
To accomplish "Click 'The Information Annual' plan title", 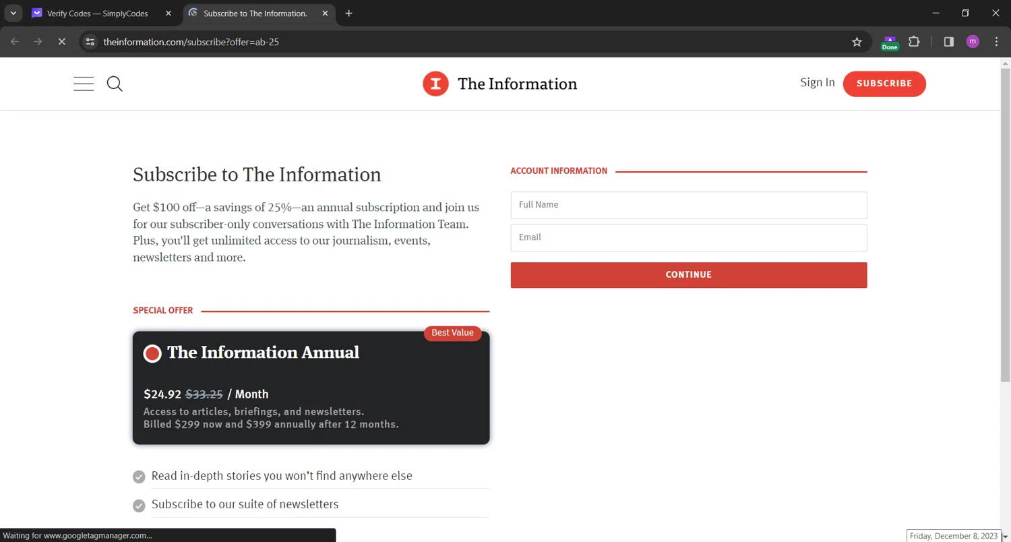I will pos(263,353).
